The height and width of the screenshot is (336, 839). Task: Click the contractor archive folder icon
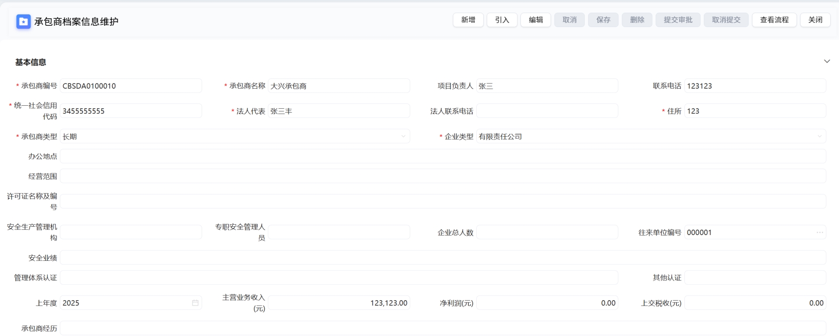tap(24, 21)
